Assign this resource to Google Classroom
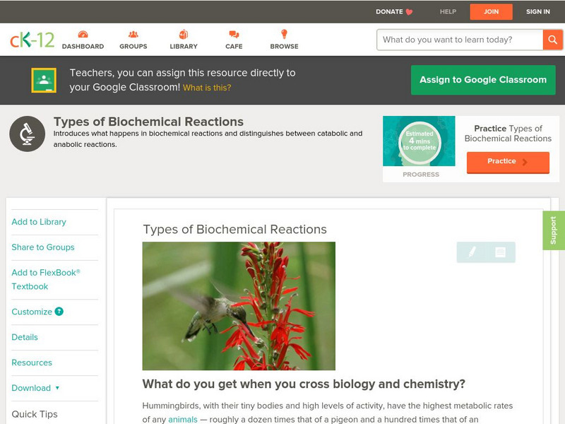Viewport: 565px width, 424px height. (483, 79)
